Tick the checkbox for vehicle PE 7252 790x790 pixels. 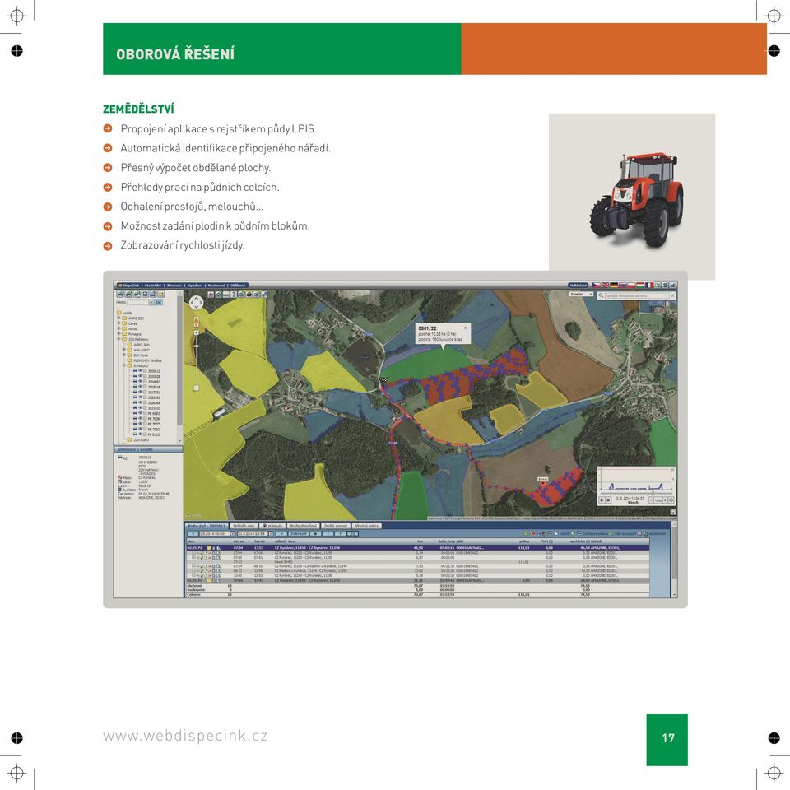coord(145,429)
